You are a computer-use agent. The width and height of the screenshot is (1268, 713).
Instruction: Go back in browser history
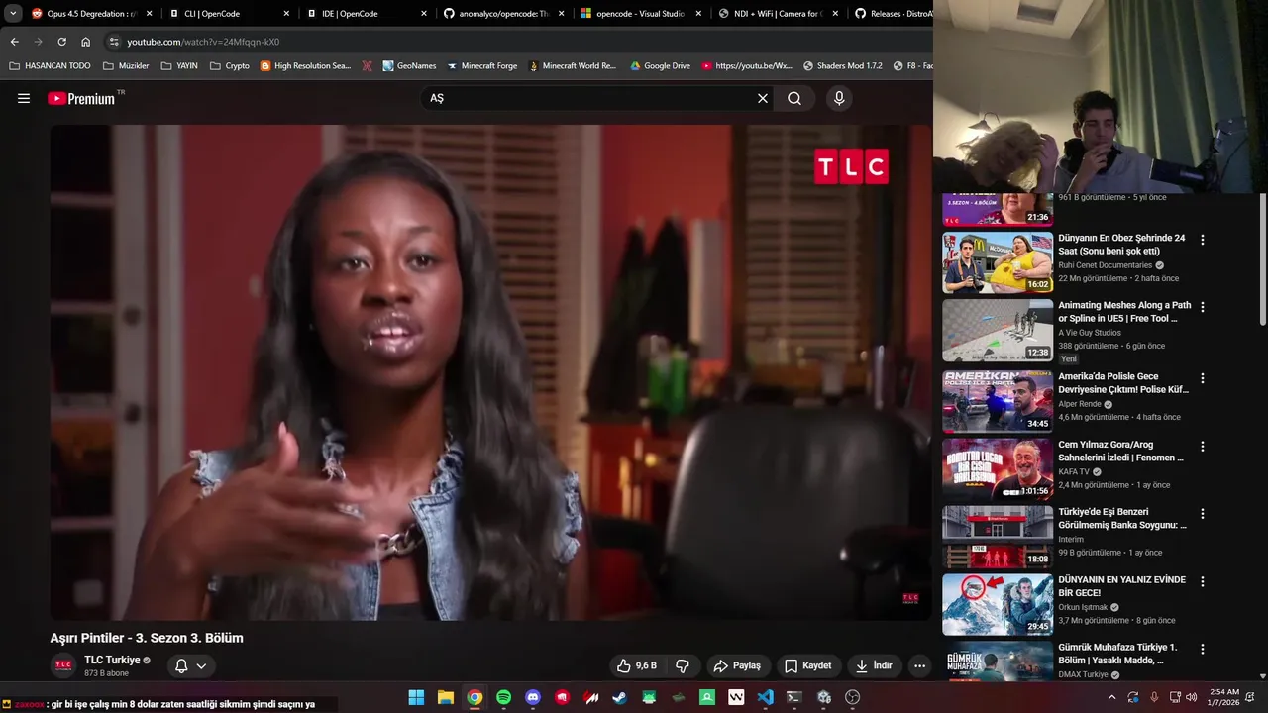pos(14,42)
